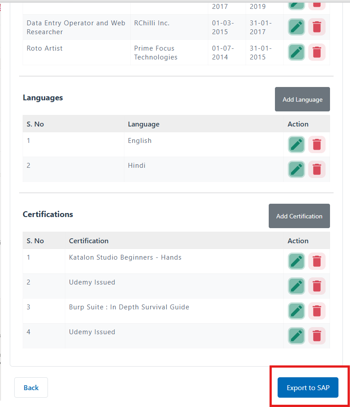Edit certification number 2 Udemy Issued
The width and height of the screenshot is (350, 407).
pos(296,286)
